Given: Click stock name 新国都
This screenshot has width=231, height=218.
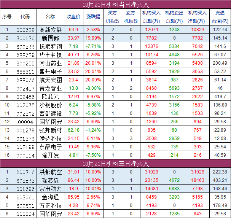Looking at the screenshot, I should pos(50,38).
